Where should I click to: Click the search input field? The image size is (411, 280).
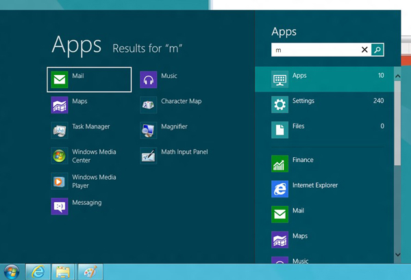point(316,50)
